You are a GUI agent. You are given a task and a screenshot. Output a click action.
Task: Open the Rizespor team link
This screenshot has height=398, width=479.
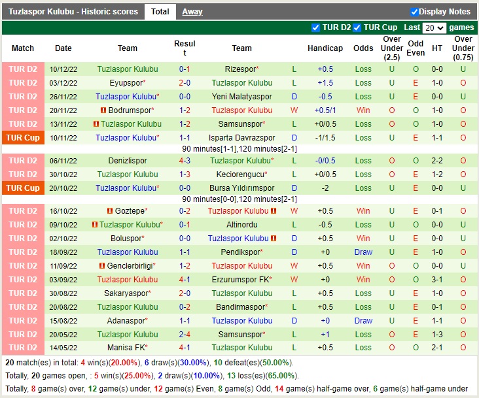pos(240,69)
